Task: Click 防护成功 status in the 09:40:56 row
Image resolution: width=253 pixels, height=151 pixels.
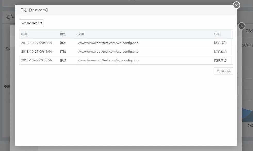Action: (220, 60)
